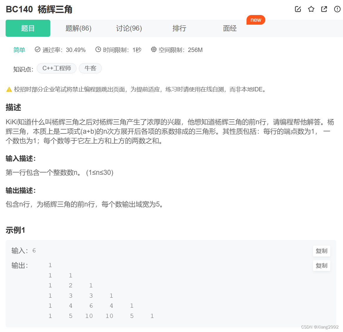Open the 讨论(96) tab
Viewport: 343px width, 332px height.
tap(129, 28)
